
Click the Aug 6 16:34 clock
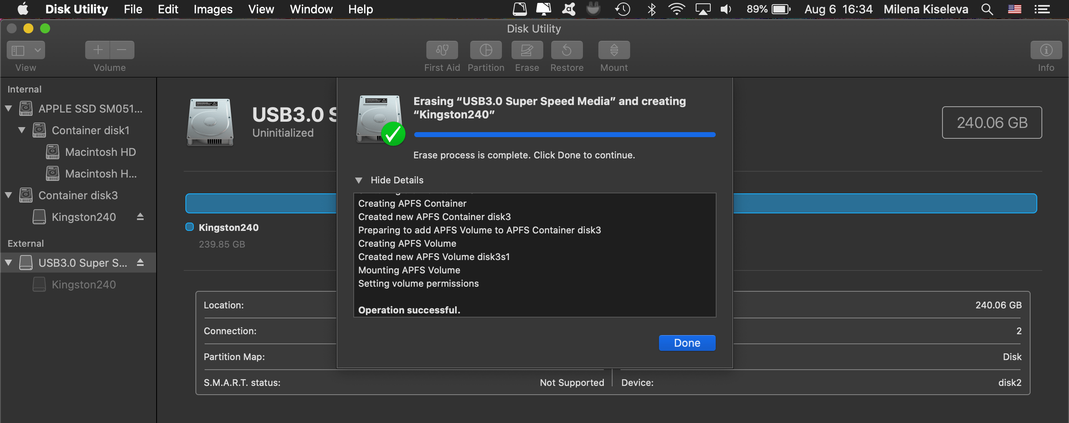(838, 9)
